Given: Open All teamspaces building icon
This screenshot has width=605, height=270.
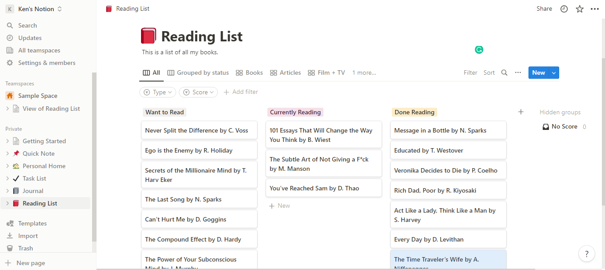Looking at the screenshot, I should click(x=10, y=50).
